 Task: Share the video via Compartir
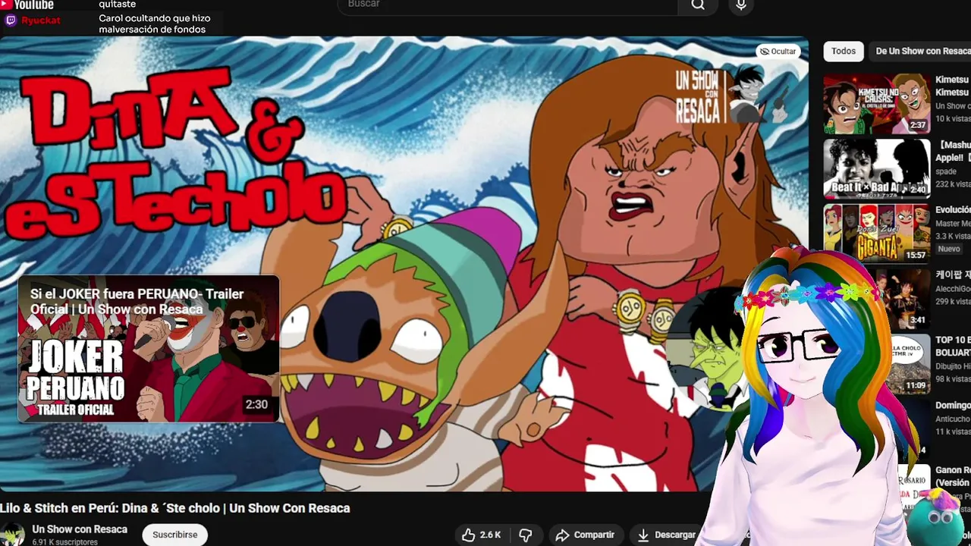pyautogui.click(x=585, y=535)
